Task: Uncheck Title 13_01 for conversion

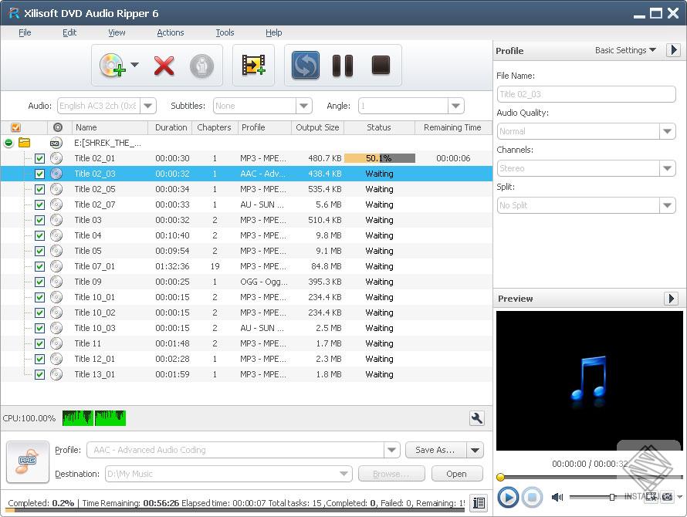Action: point(39,374)
